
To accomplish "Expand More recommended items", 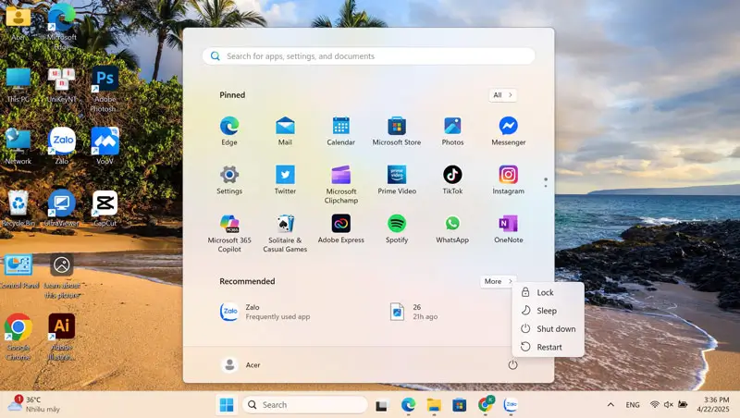I will pyautogui.click(x=498, y=281).
